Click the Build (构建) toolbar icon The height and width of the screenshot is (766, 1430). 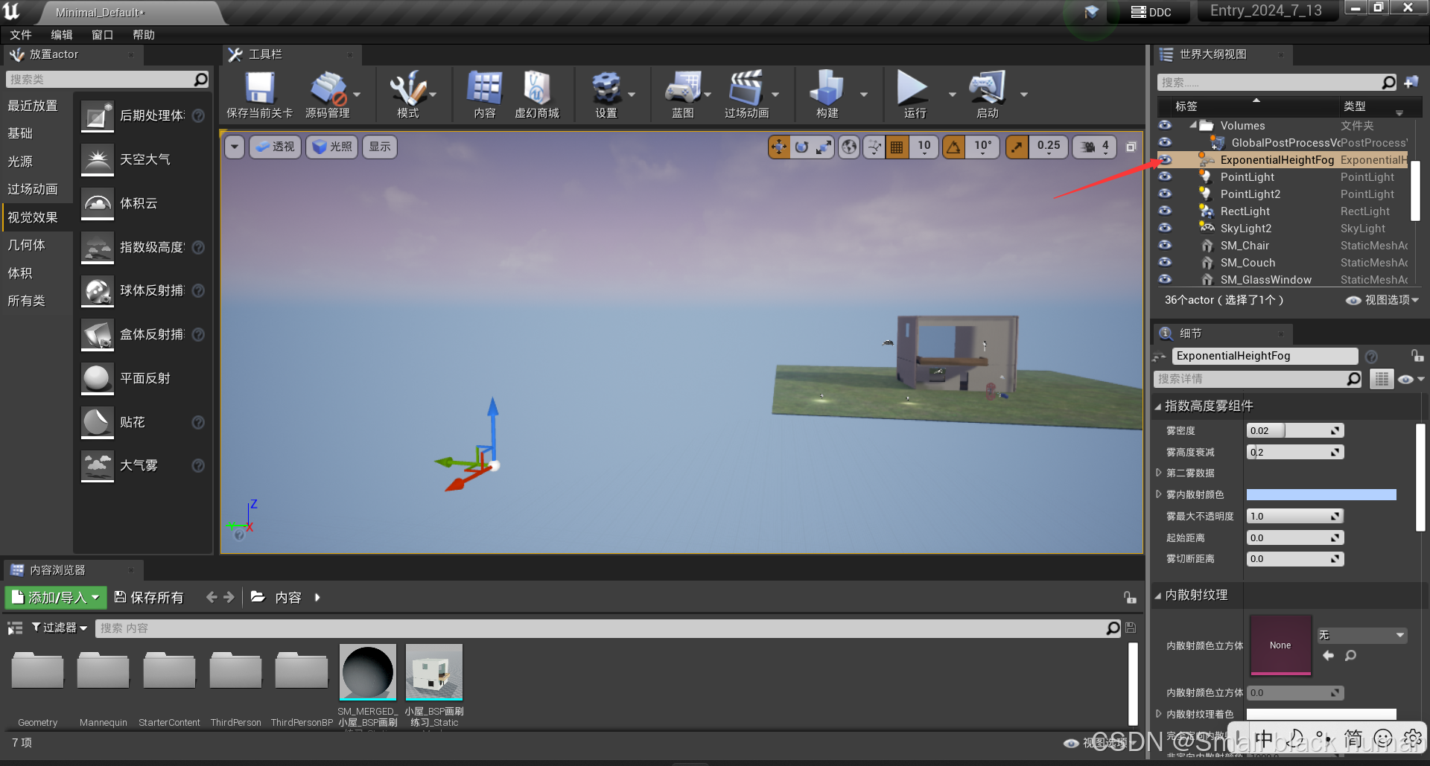(x=827, y=89)
